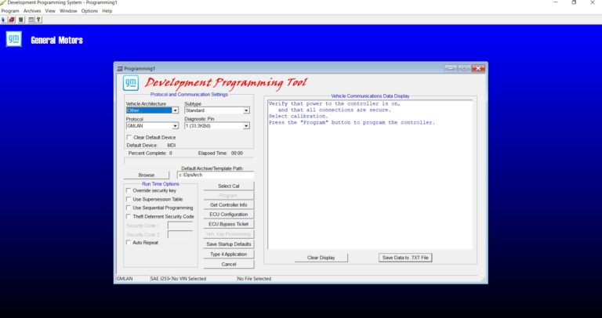Expand the Protocol dropdown showing GMLAN

pyautogui.click(x=175, y=125)
